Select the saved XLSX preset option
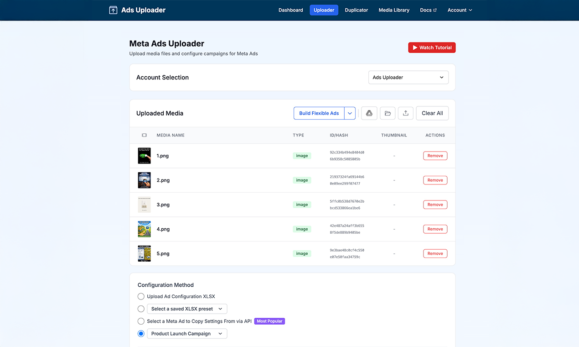The image size is (579, 347). click(x=141, y=309)
